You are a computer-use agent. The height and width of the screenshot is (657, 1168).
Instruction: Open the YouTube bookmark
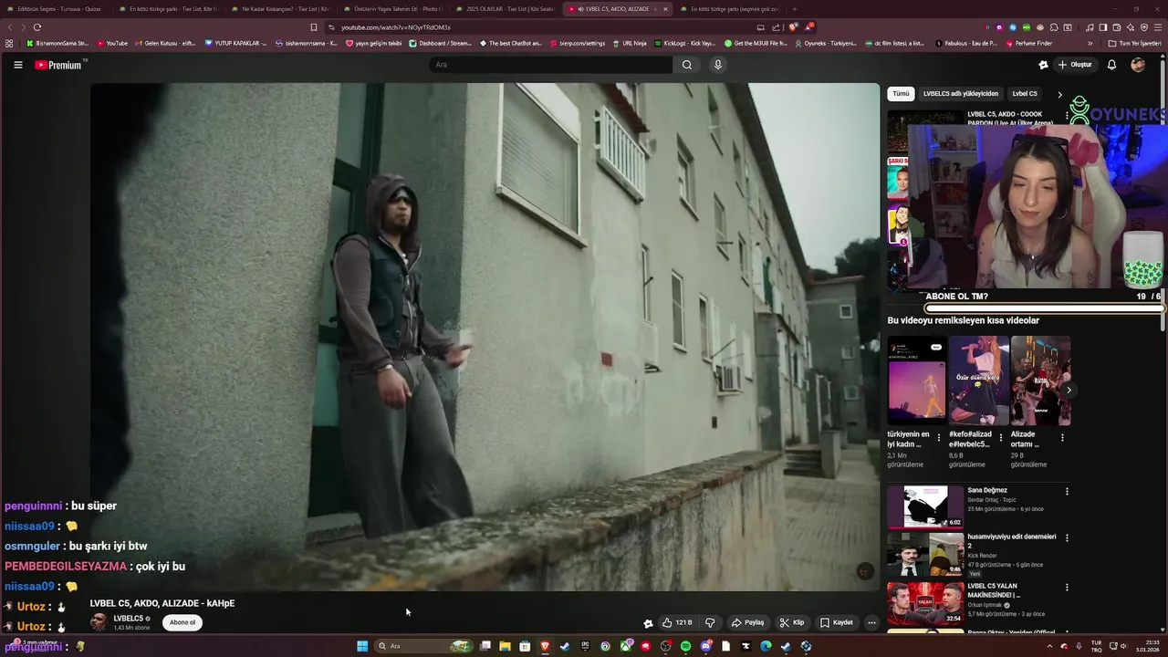(112, 43)
